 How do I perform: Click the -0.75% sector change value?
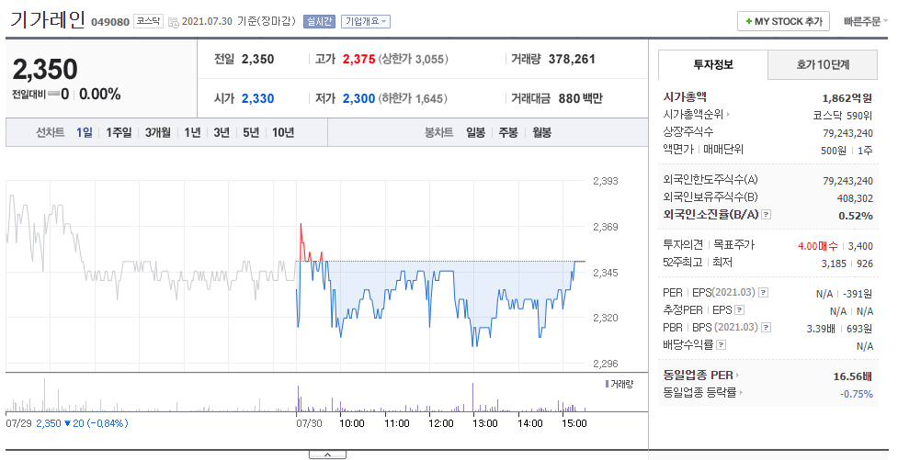tap(857, 394)
